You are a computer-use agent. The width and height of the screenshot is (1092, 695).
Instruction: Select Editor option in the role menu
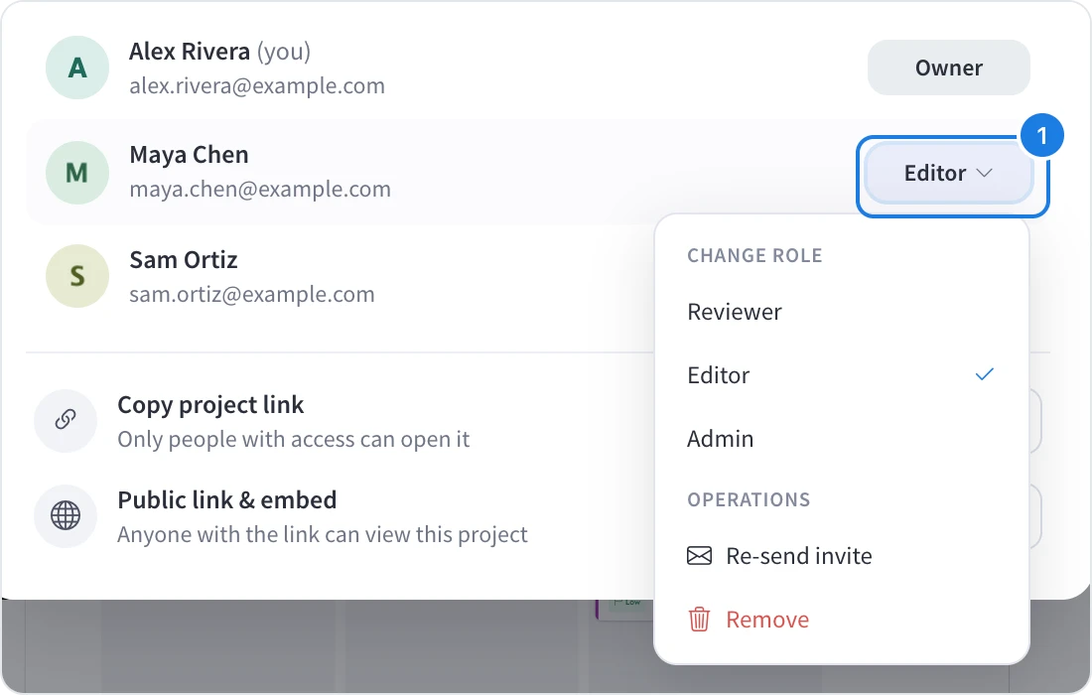click(841, 375)
